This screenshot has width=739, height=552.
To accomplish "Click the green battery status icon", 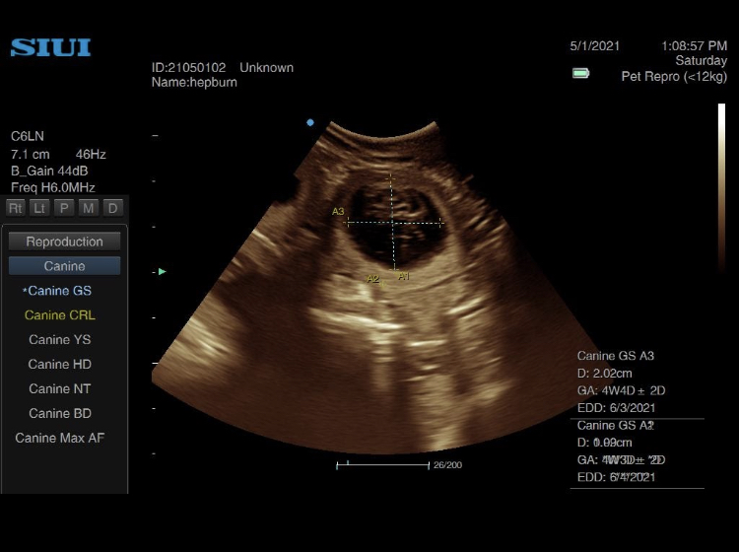I will 581,73.
